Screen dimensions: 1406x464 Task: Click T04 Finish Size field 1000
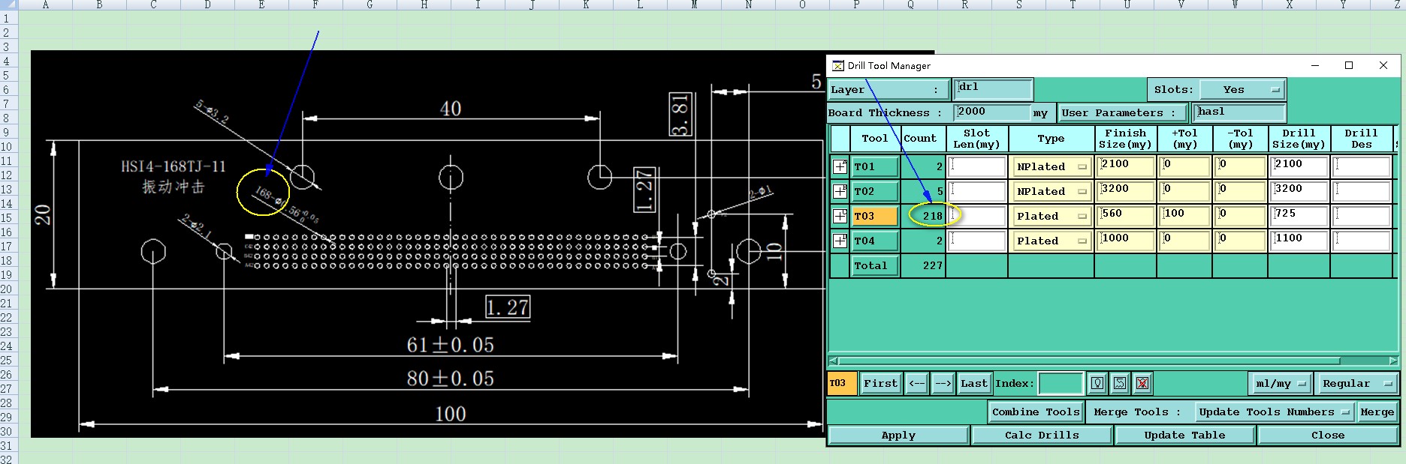tap(1125, 241)
